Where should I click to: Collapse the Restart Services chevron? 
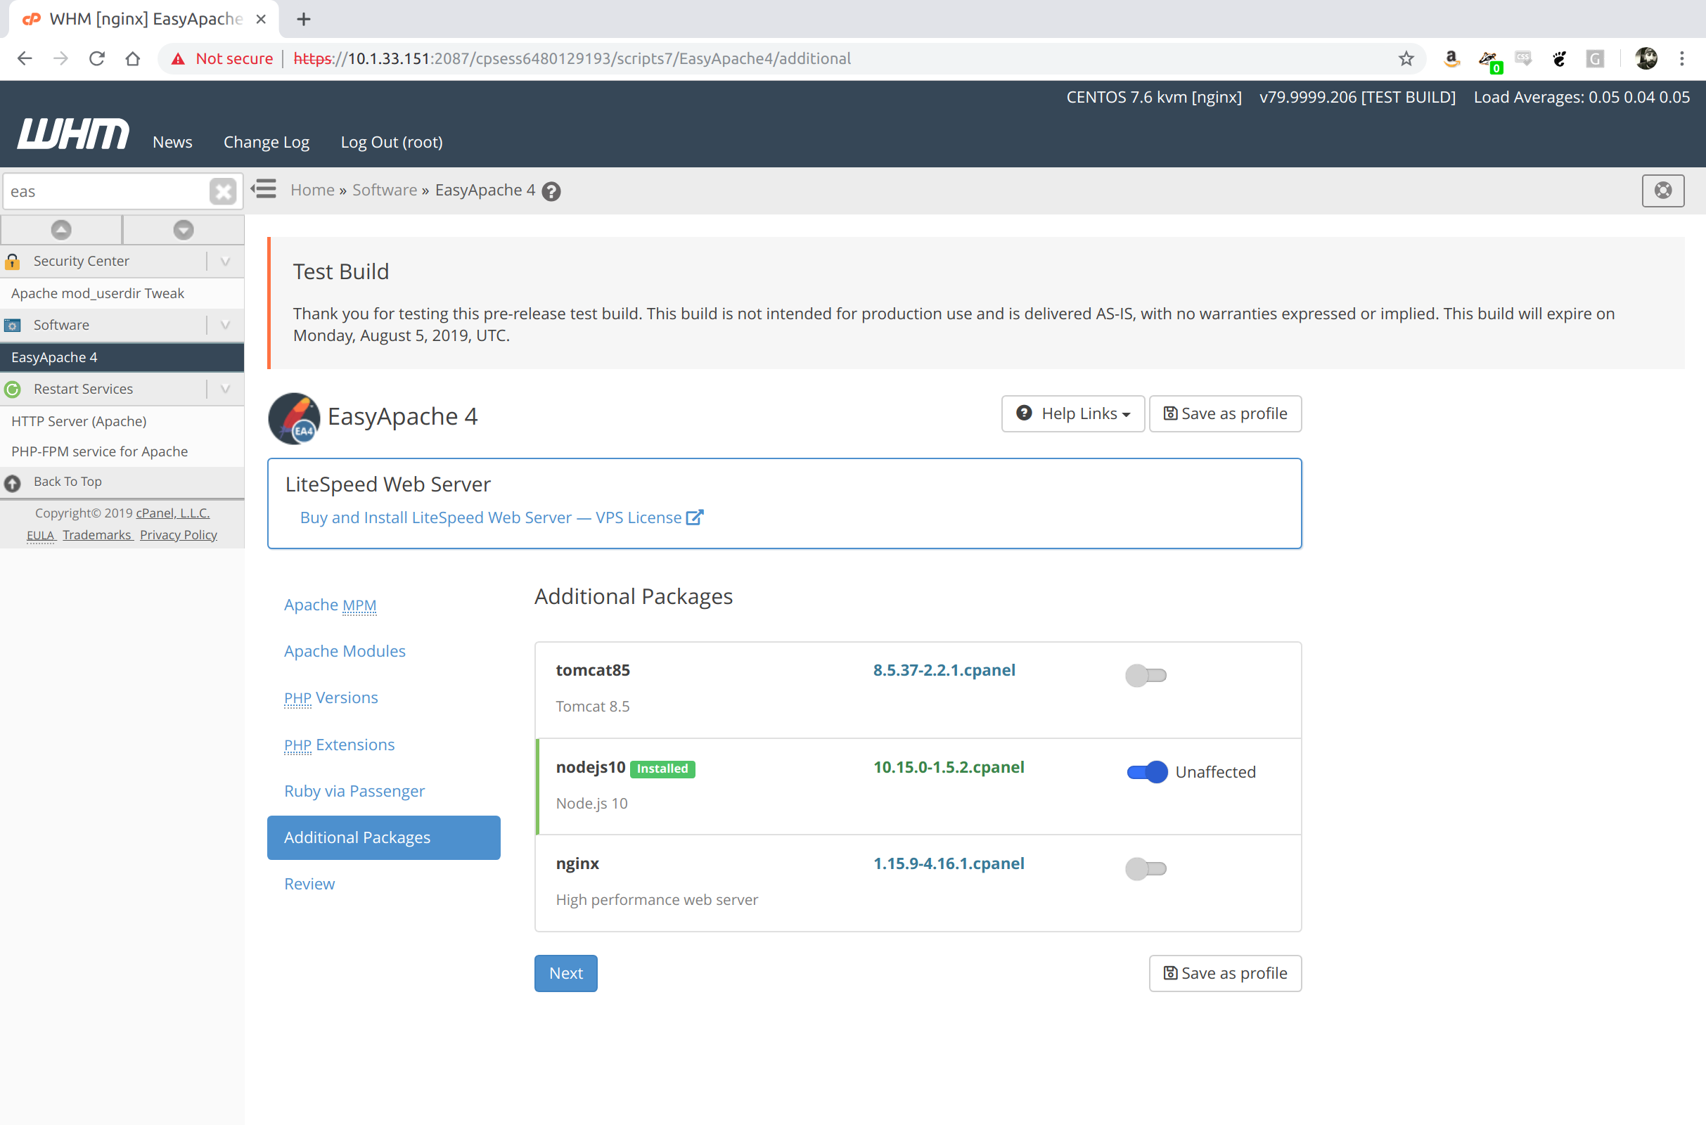point(225,389)
